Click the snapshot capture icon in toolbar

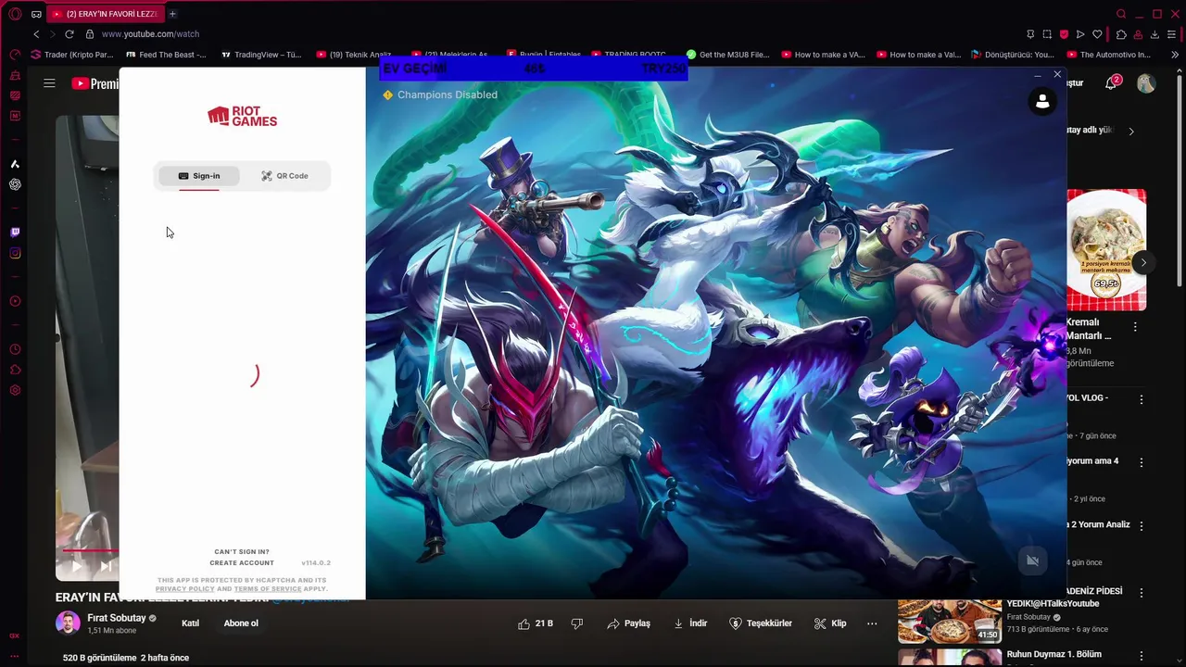pyautogui.click(x=1047, y=34)
